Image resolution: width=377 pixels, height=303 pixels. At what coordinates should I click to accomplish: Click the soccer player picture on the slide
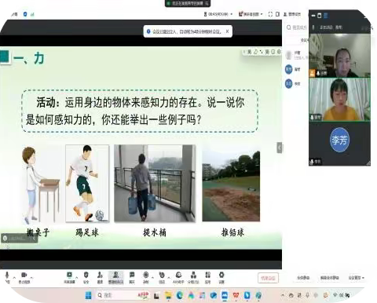(x=87, y=184)
